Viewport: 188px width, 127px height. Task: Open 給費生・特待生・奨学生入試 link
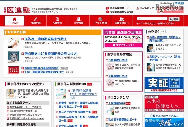(78, 105)
